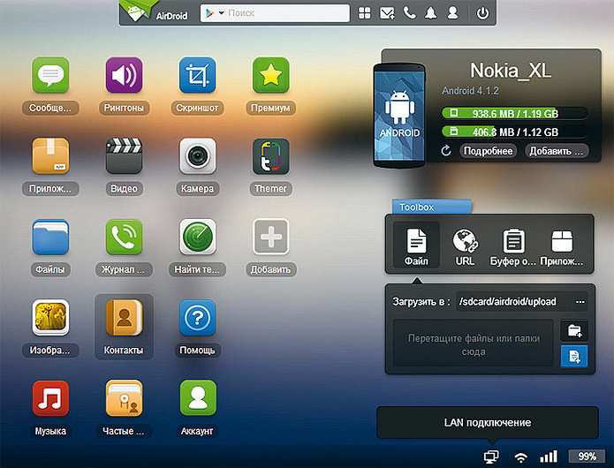Open the Ringtones (Рингтоны) app
The image size is (614, 468).
(124, 77)
